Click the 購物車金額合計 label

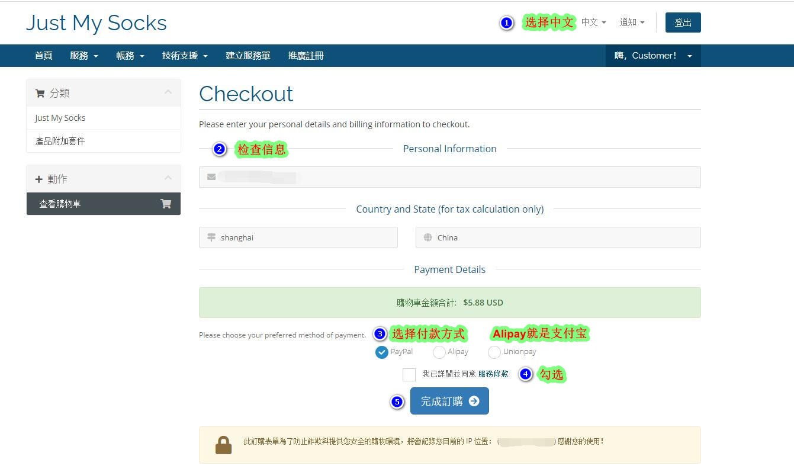click(426, 303)
